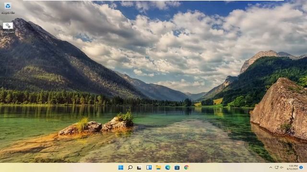
Task: Open Task View on the taskbar
Action: pyautogui.click(x=139, y=168)
